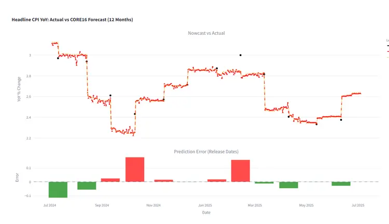Select the tall red bar for February 2025
The image size is (389, 224).
point(240,171)
